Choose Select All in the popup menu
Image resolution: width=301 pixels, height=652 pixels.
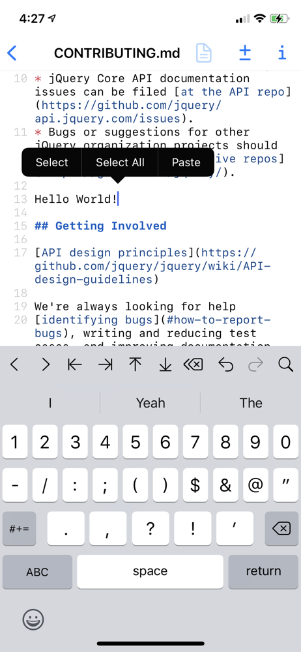click(x=120, y=162)
